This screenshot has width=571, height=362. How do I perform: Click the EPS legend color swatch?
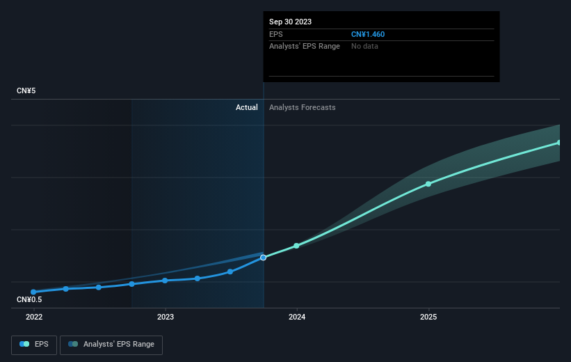pos(24,344)
